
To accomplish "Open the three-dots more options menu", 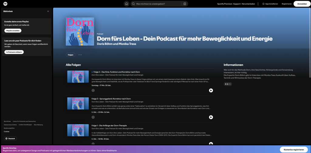I will [x=80, y=55].
